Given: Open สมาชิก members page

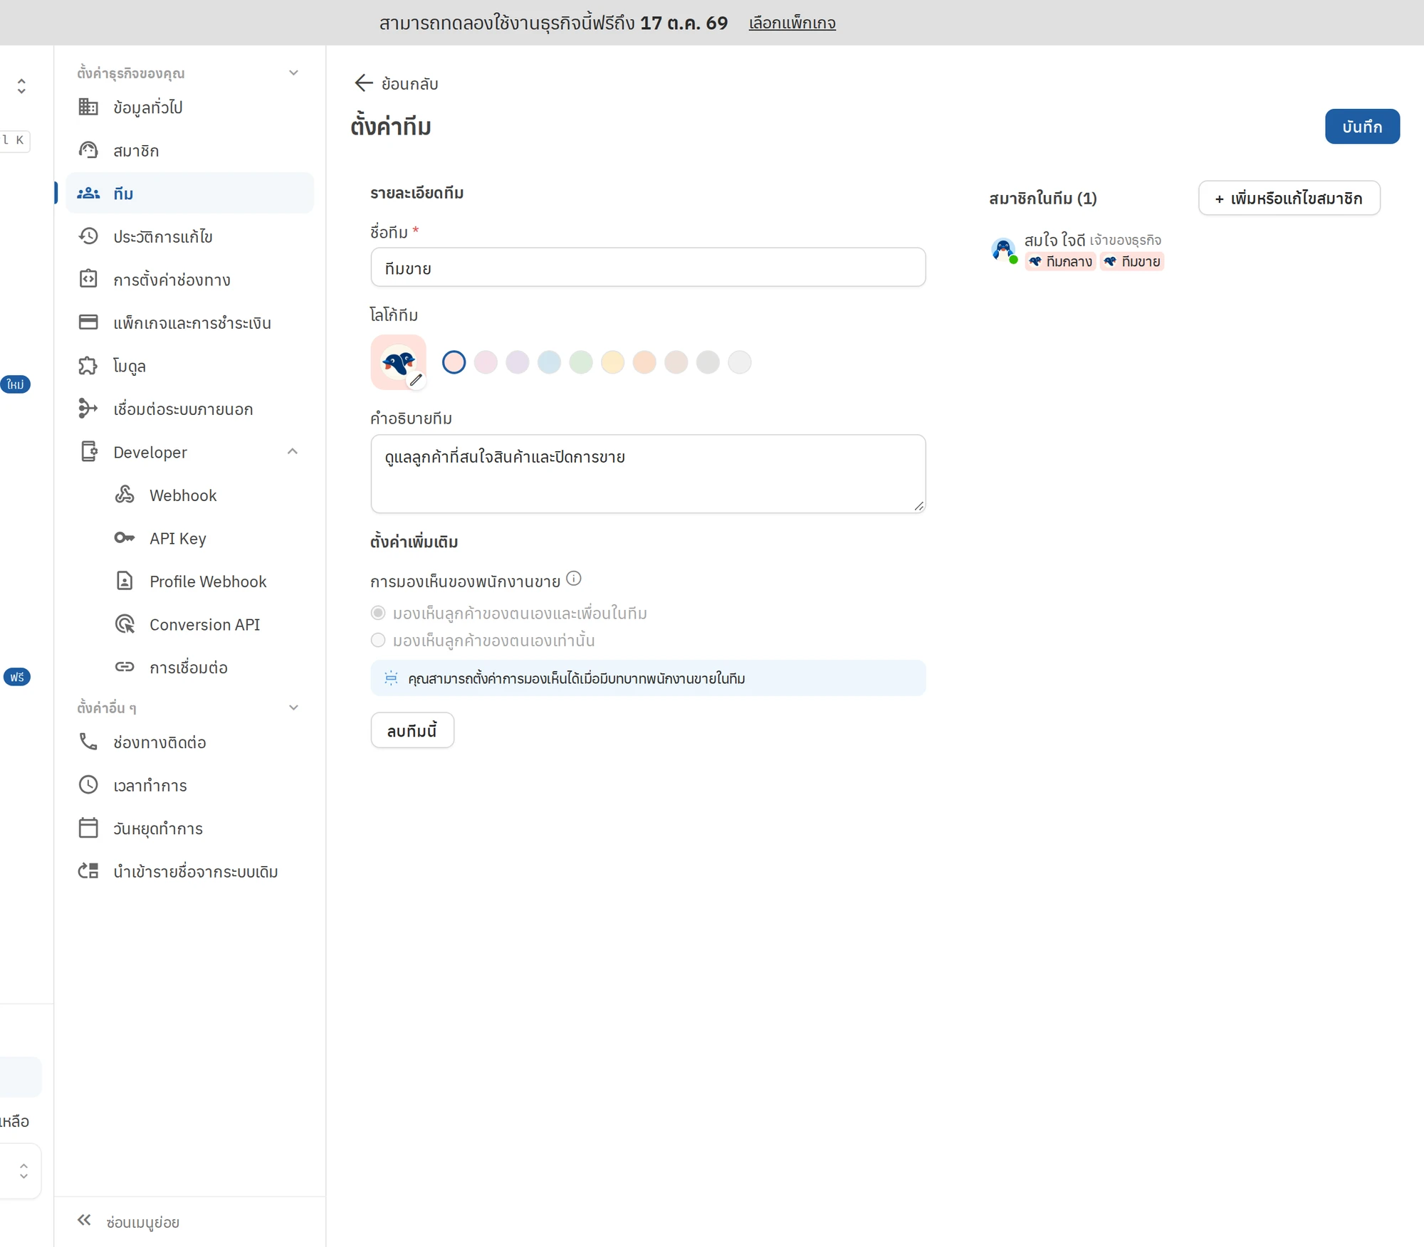Looking at the screenshot, I should pos(189,150).
